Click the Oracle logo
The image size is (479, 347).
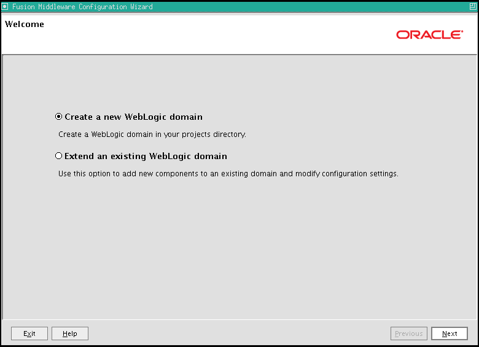[x=429, y=34]
